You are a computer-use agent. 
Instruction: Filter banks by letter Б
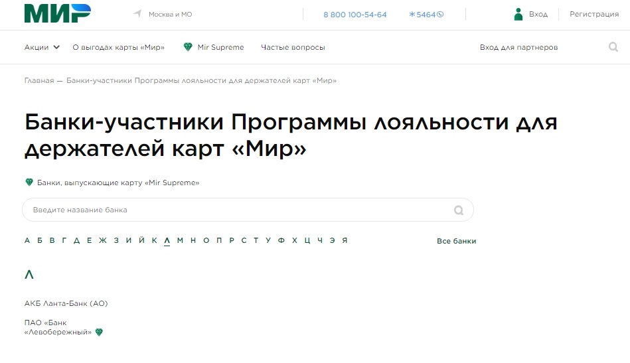39,240
